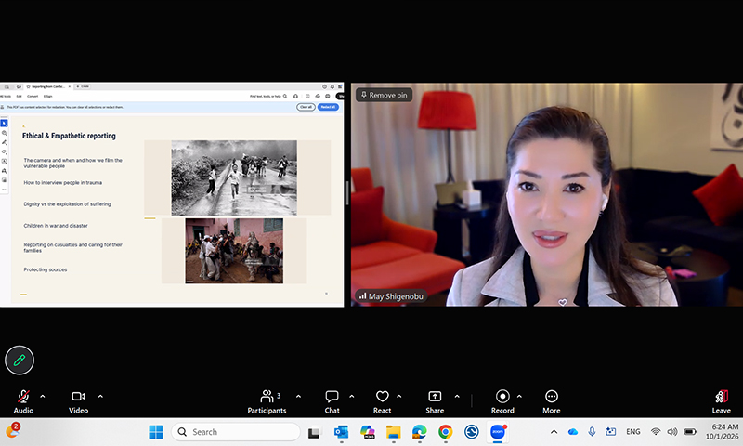Image resolution: width=743 pixels, height=446 pixels.
Task: Expand video options caret beside Video
Action: [x=100, y=396]
